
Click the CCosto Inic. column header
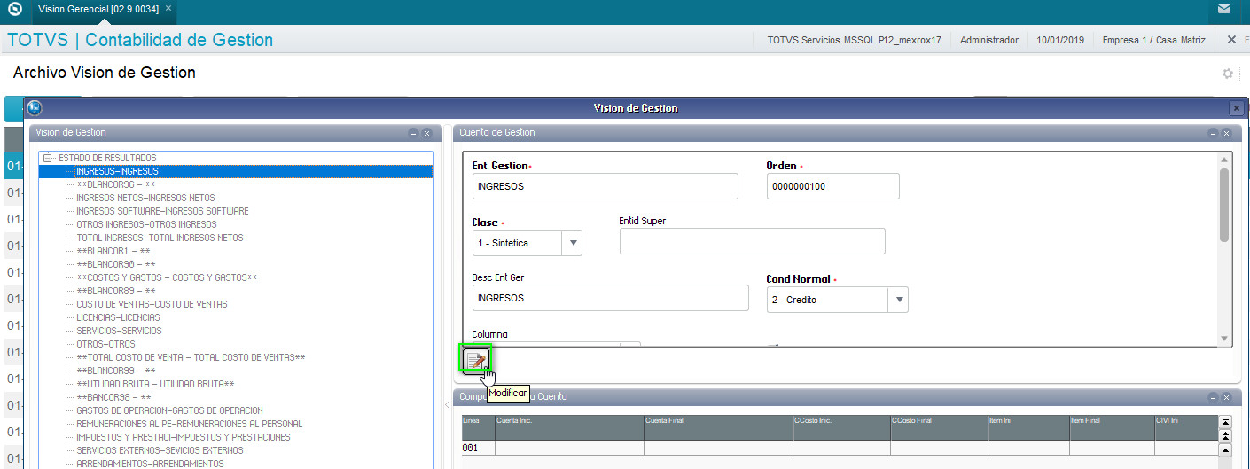pyautogui.click(x=841, y=427)
